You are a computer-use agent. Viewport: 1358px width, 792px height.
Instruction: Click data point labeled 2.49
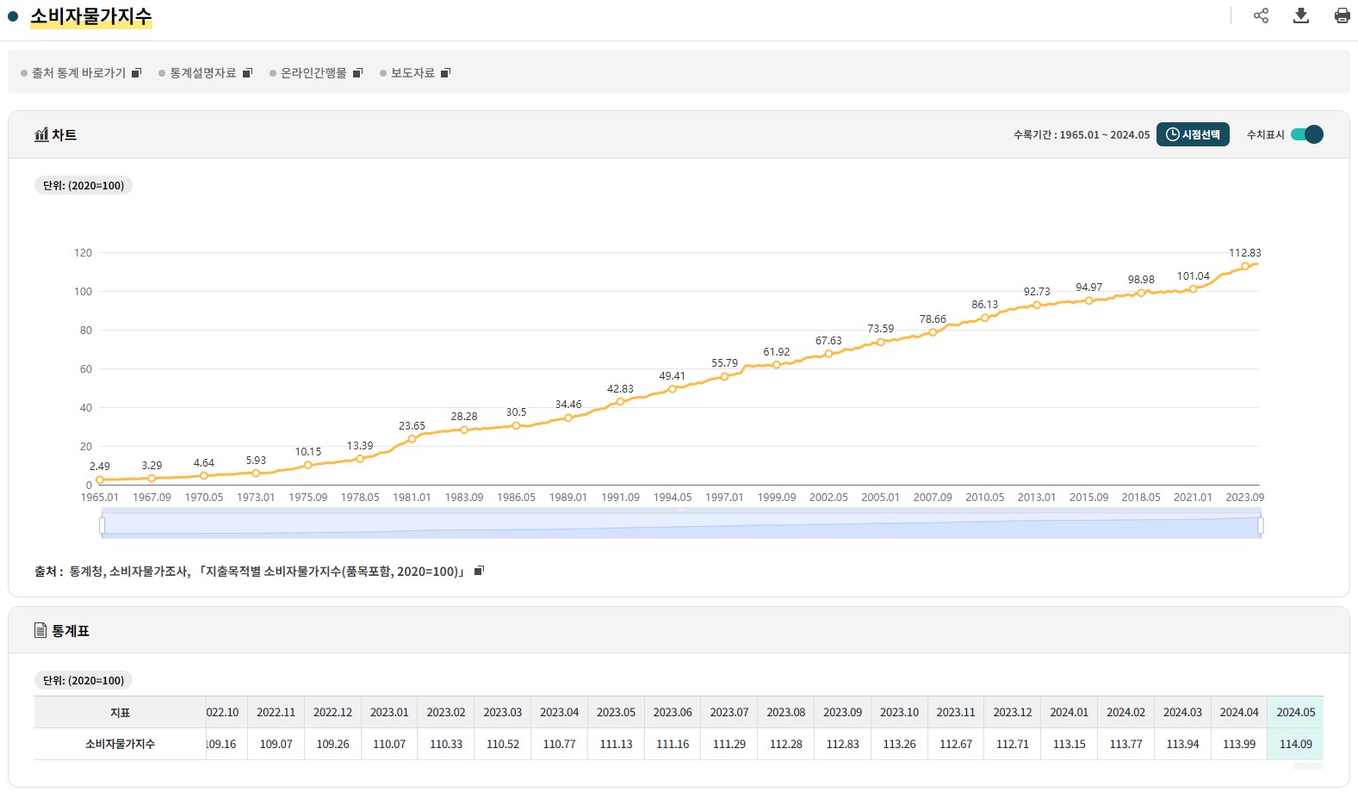pyautogui.click(x=100, y=480)
